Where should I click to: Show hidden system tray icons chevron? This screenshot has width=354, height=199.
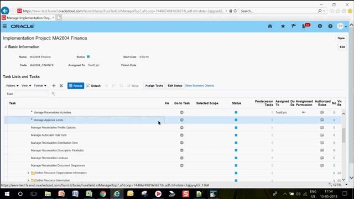coord(285,194)
